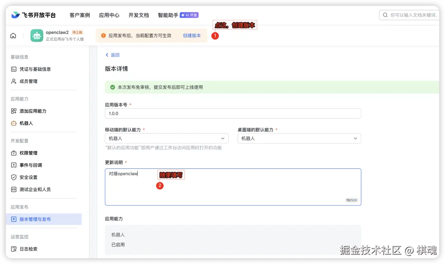Click the 返回 left chevron
Screen dimensions: 445x264
107,55
